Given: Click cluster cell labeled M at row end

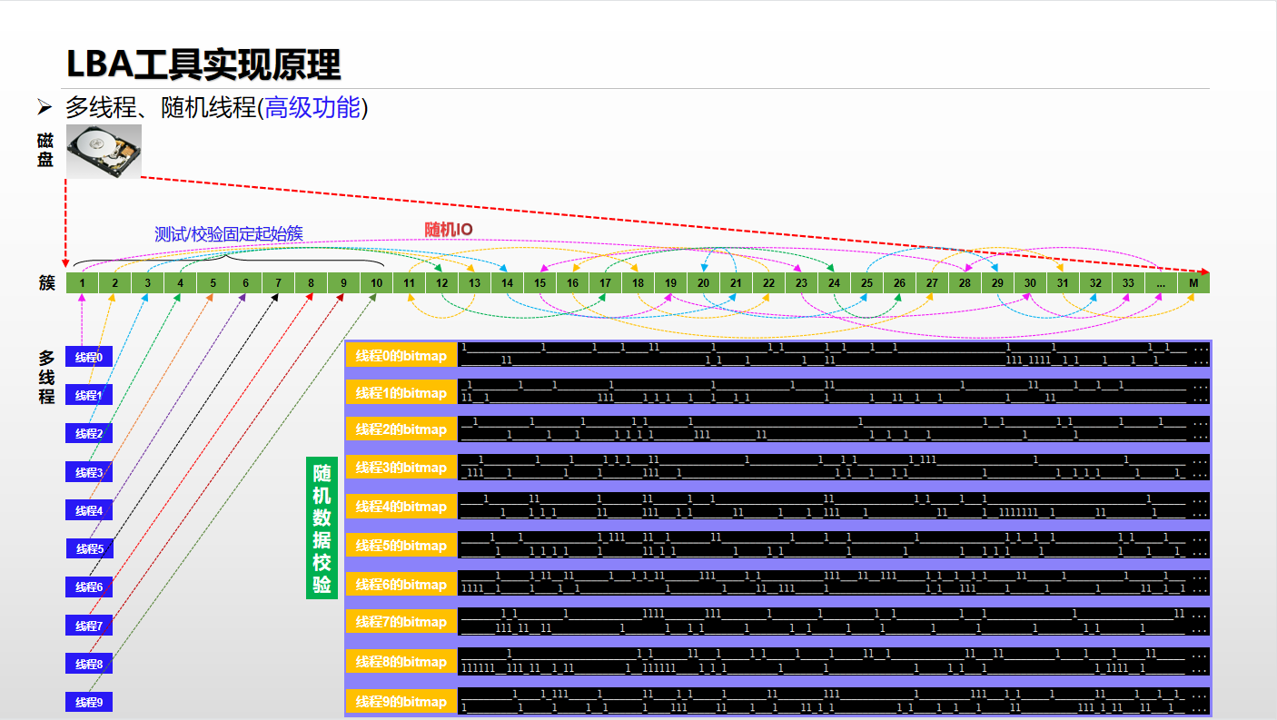Looking at the screenshot, I should pos(1193,282).
